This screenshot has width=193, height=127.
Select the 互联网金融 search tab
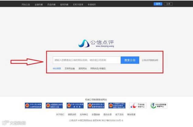point(70,69)
